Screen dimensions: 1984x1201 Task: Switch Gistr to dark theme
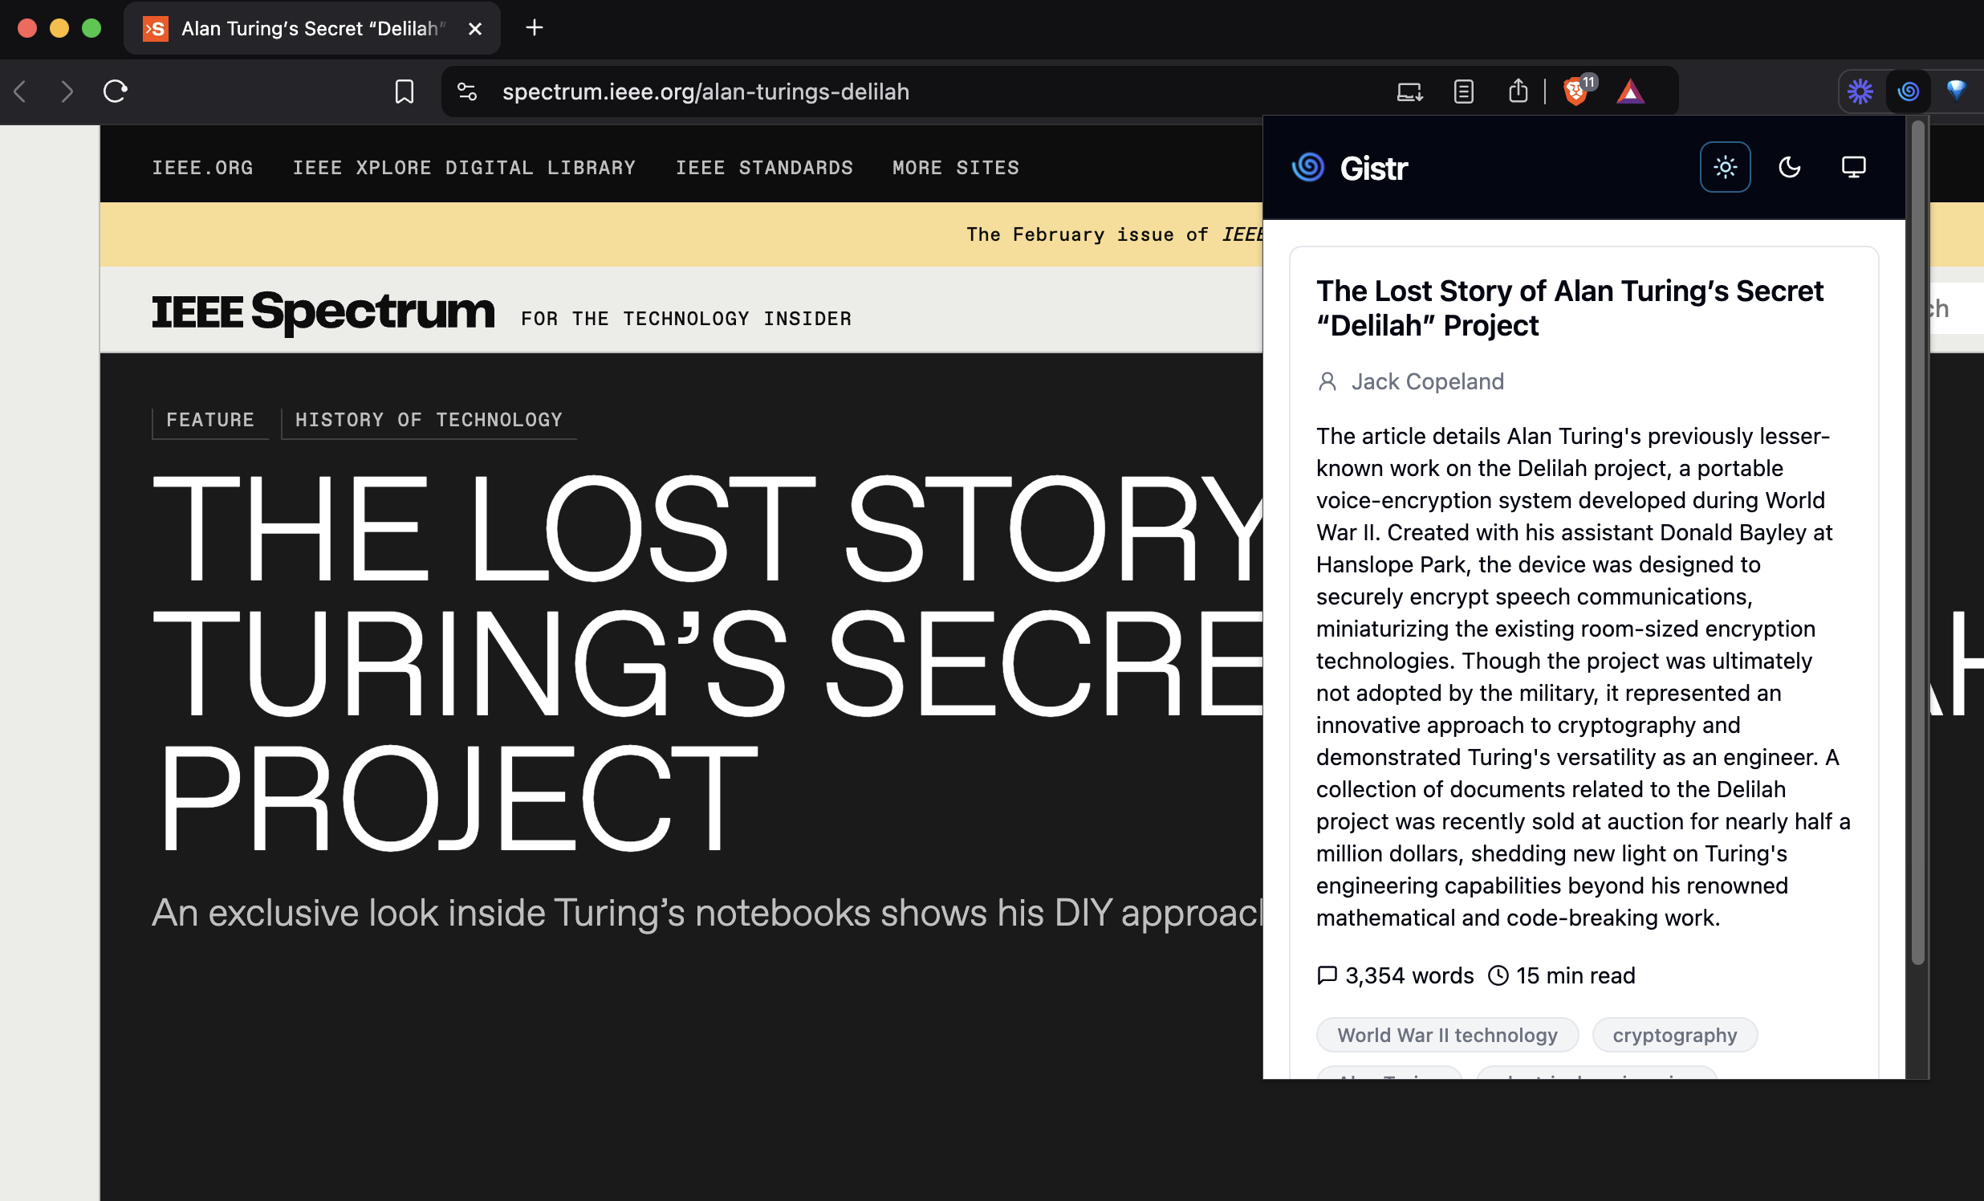1789,167
